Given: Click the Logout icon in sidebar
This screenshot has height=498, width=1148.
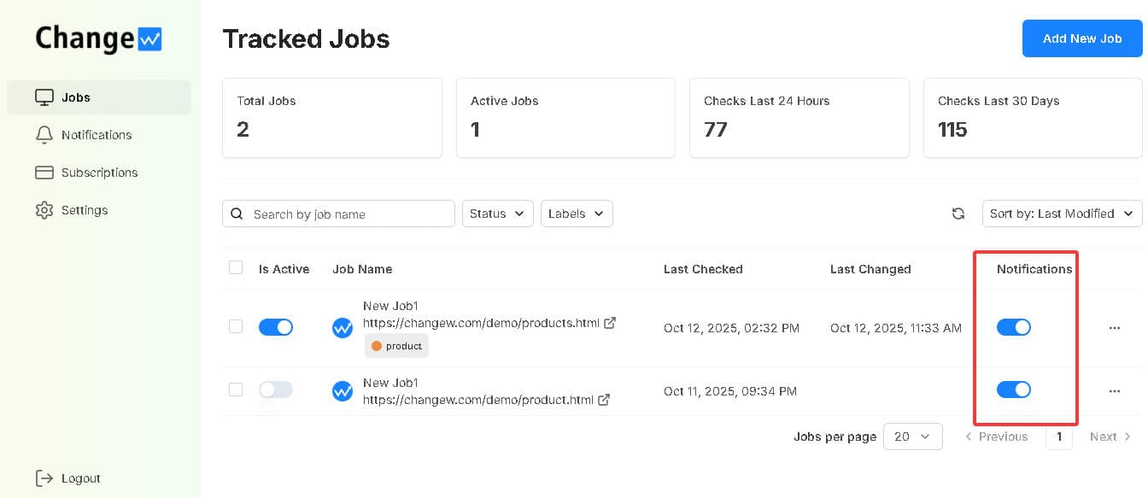Looking at the screenshot, I should 44,478.
